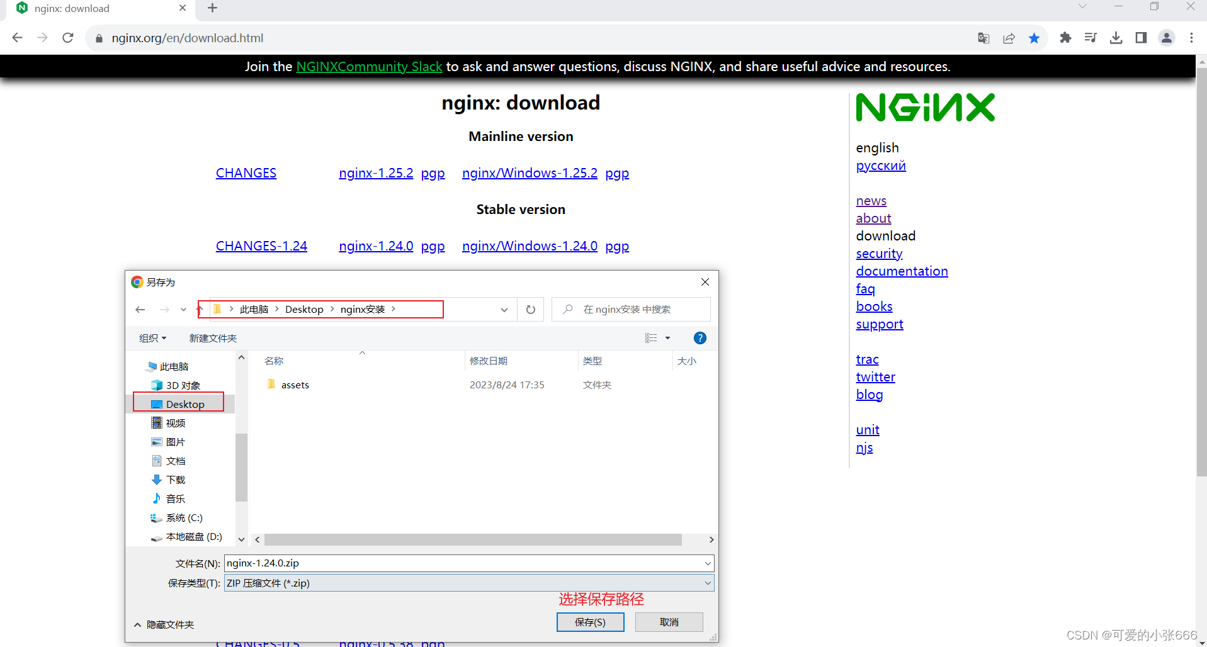Screen dimensions: 1207x647
Task: Select 图片 folder in sidebar
Action: (x=175, y=442)
